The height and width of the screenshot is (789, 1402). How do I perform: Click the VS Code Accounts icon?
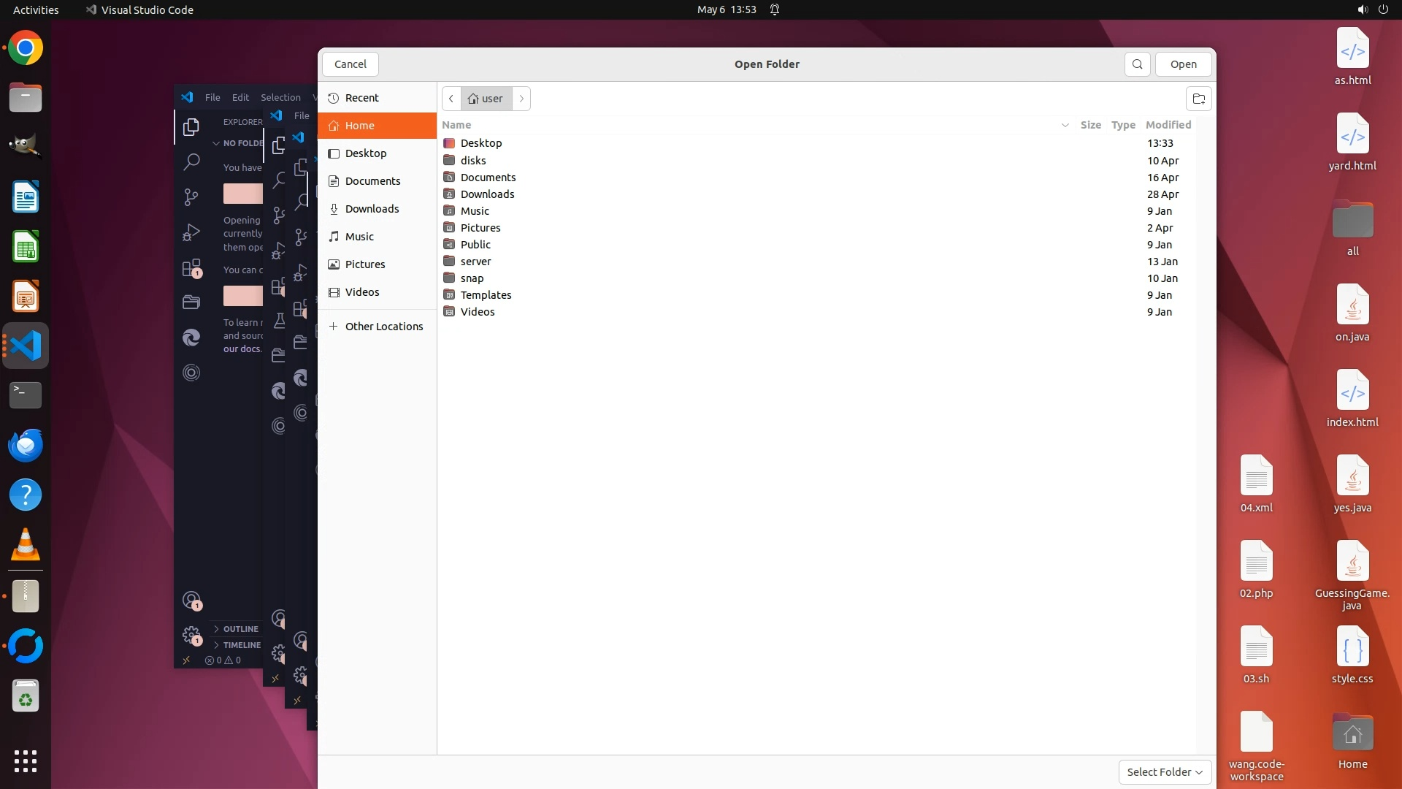(x=191, y=601)
